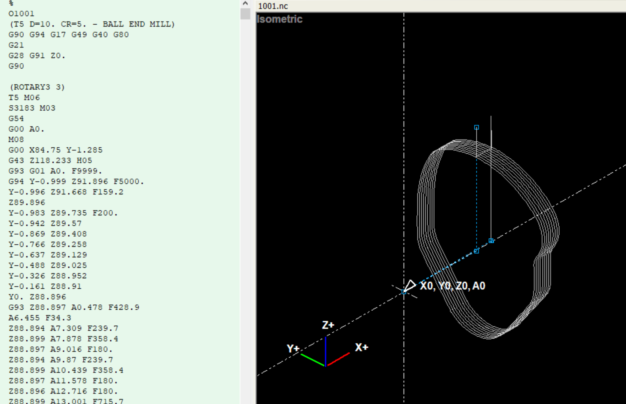Click the G43 Z118.233 H05 line

50,160
